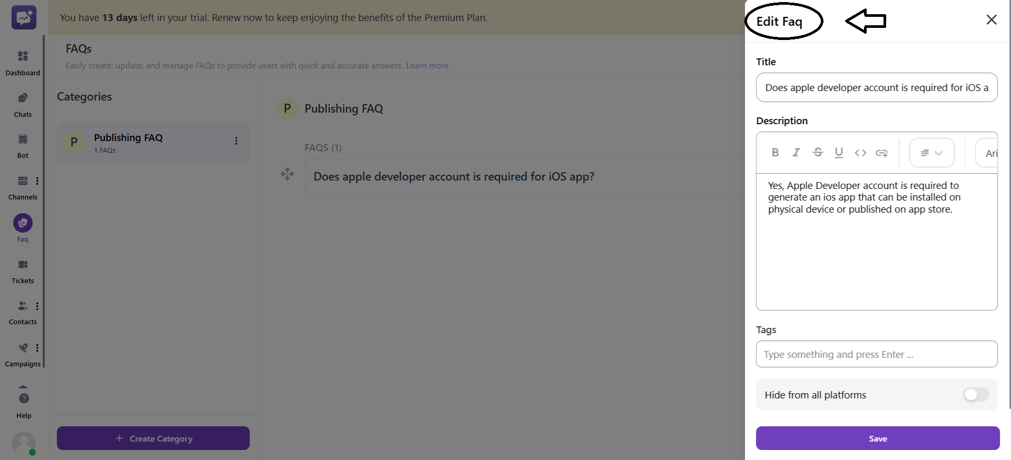1011x460 pixels.
Task: Open Channels in the sidebar
Action: [x=23, y=187]
